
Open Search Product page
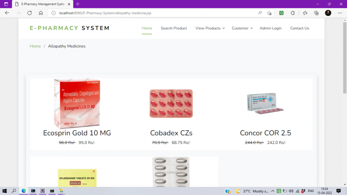click(x=174, y=28)
